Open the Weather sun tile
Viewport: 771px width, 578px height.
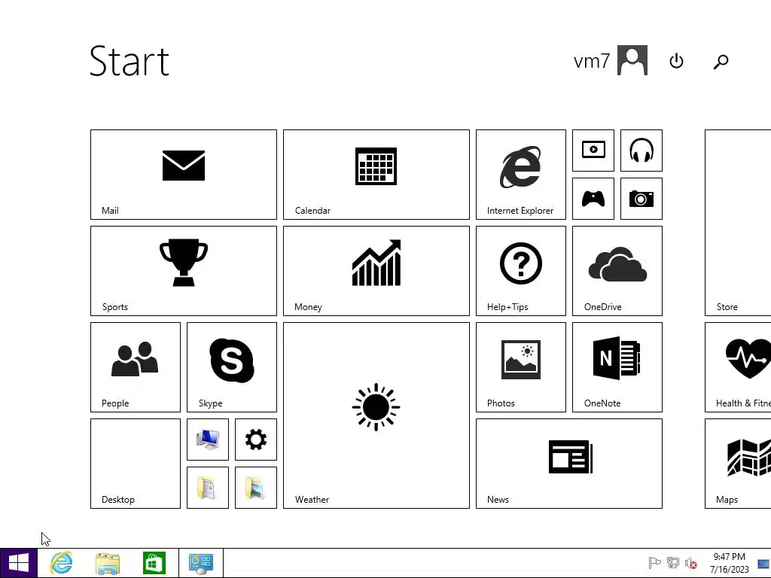pyautogui.click(x=376, y=415)
